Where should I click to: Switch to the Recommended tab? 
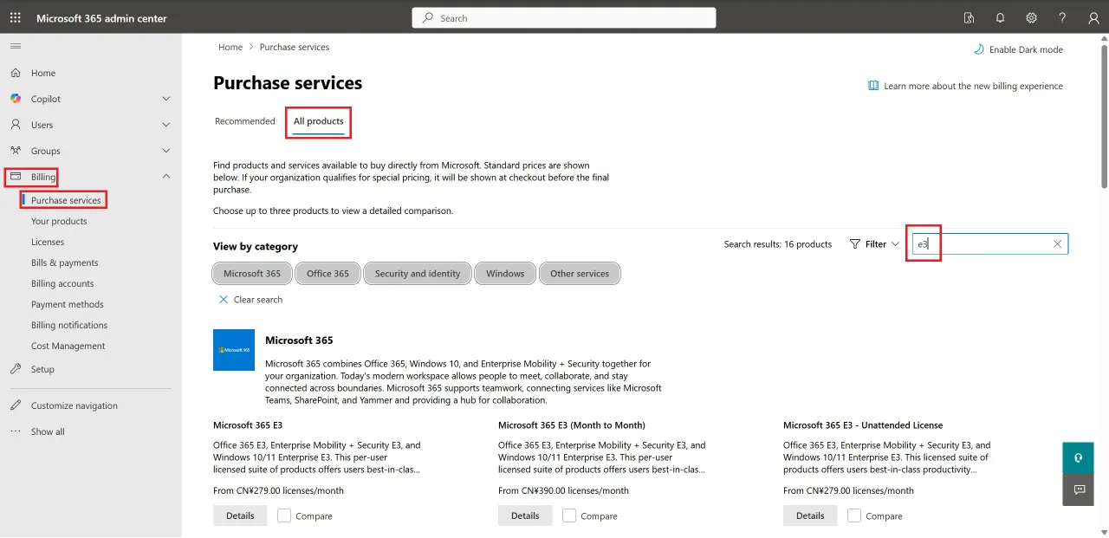pyautogui.click(x=245, y=121)
